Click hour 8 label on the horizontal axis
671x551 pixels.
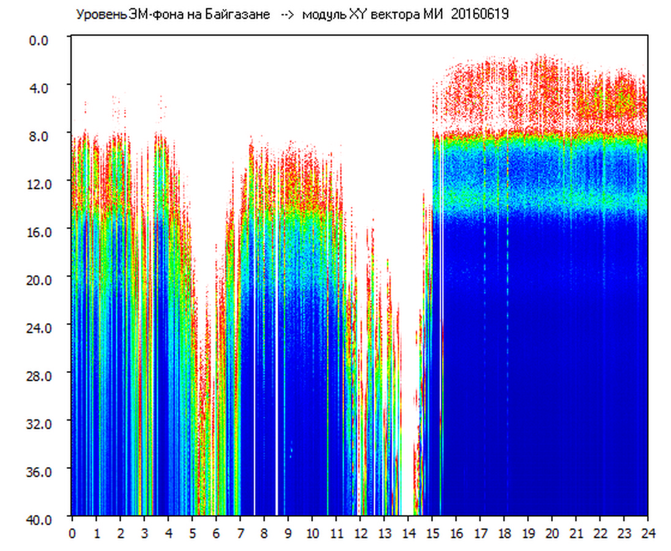(264, 533)
